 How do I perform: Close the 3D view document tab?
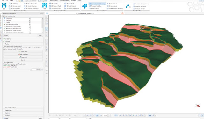pyautogui.click(x=122, y=13)
